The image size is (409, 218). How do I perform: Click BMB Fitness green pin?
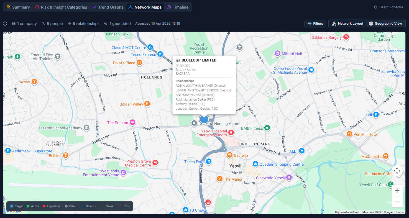pos(267,128)
